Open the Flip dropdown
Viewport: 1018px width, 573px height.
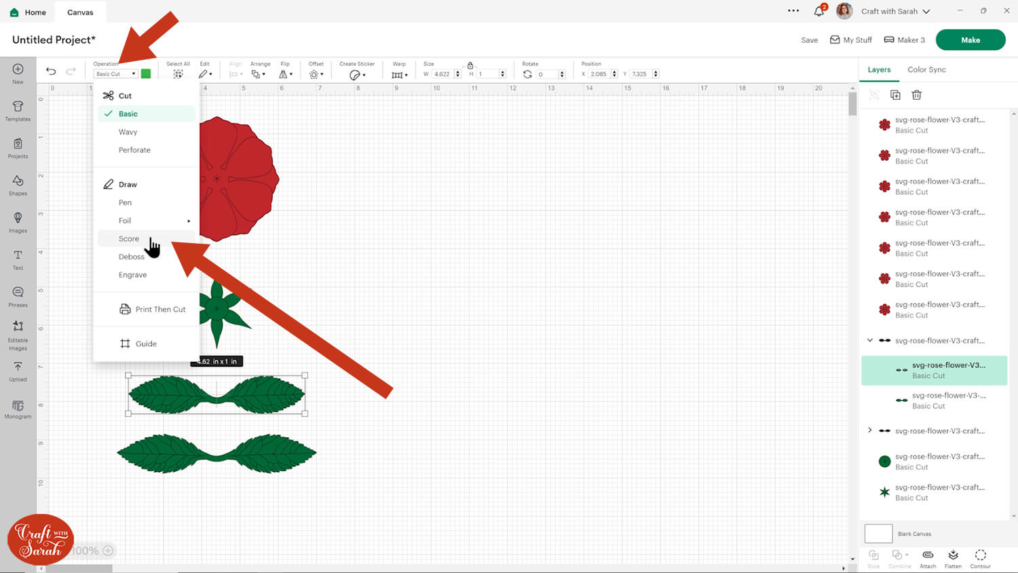coord(286,74)
